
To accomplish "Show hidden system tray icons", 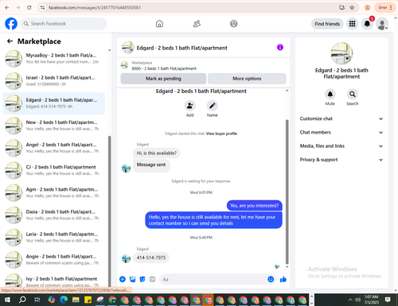I will (350, 300).
